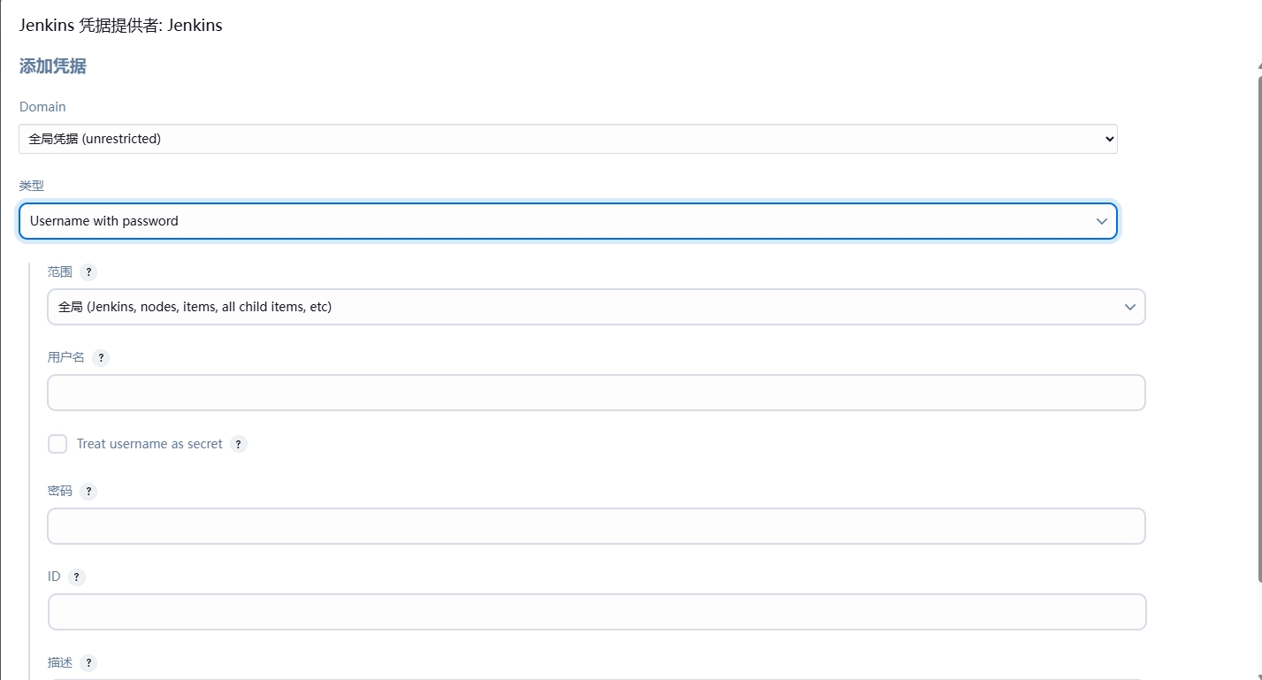Click the 密码 label

tap(60, 491)
